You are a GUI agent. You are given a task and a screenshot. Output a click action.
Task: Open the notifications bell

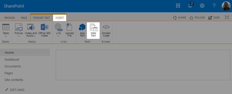point(190,6)
